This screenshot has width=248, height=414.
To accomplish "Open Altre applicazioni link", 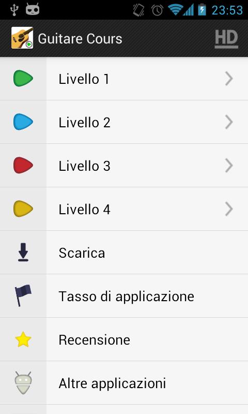I will 124,383.
